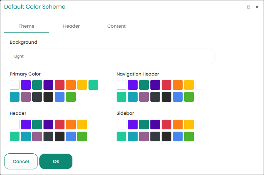Open the Content tab

point(116,26)
